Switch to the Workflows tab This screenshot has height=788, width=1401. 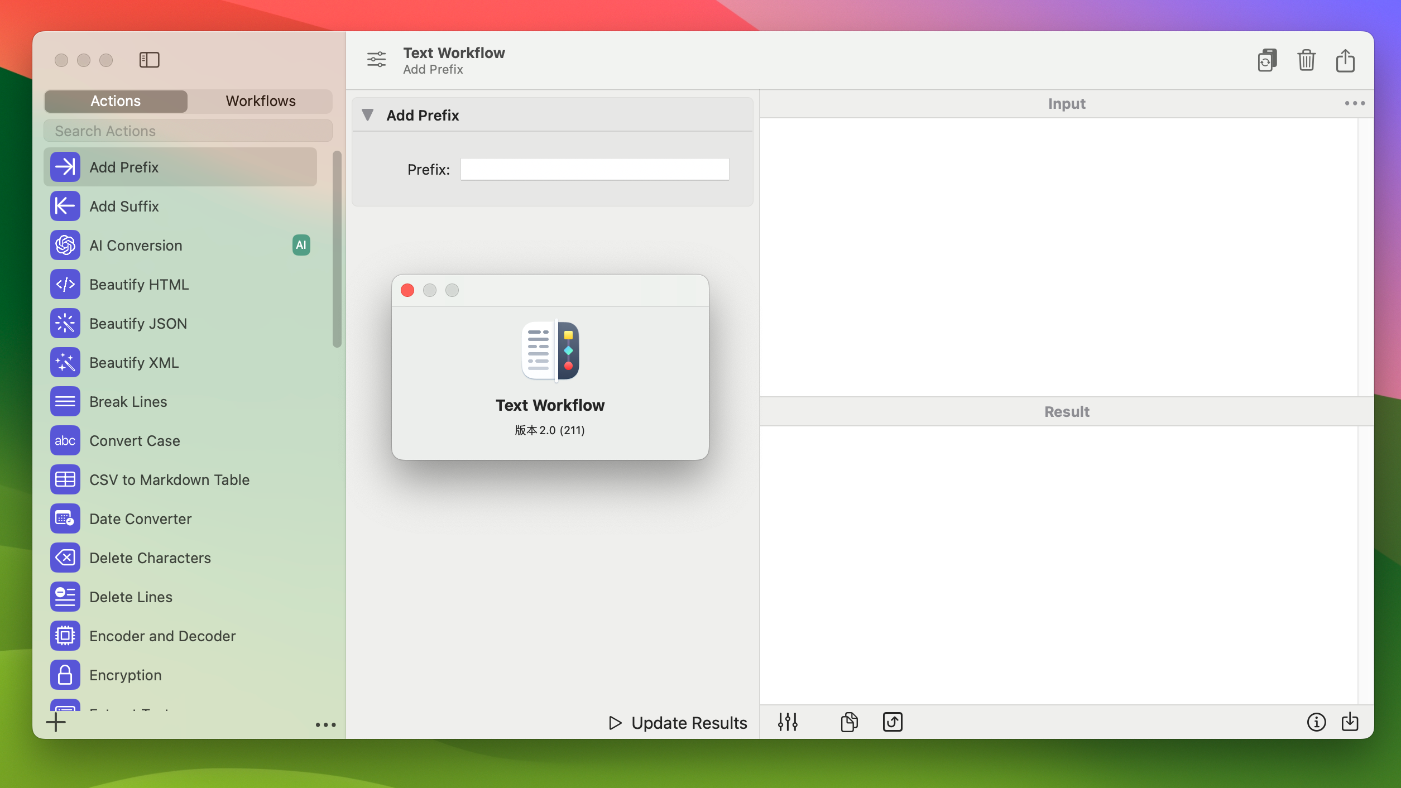(260, 101)
